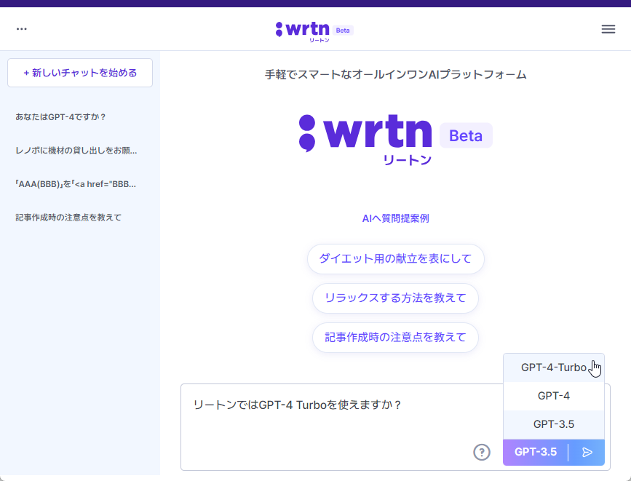
Task: Toggle the GPT-3.5 model selector button
Action: click(536, 453)
